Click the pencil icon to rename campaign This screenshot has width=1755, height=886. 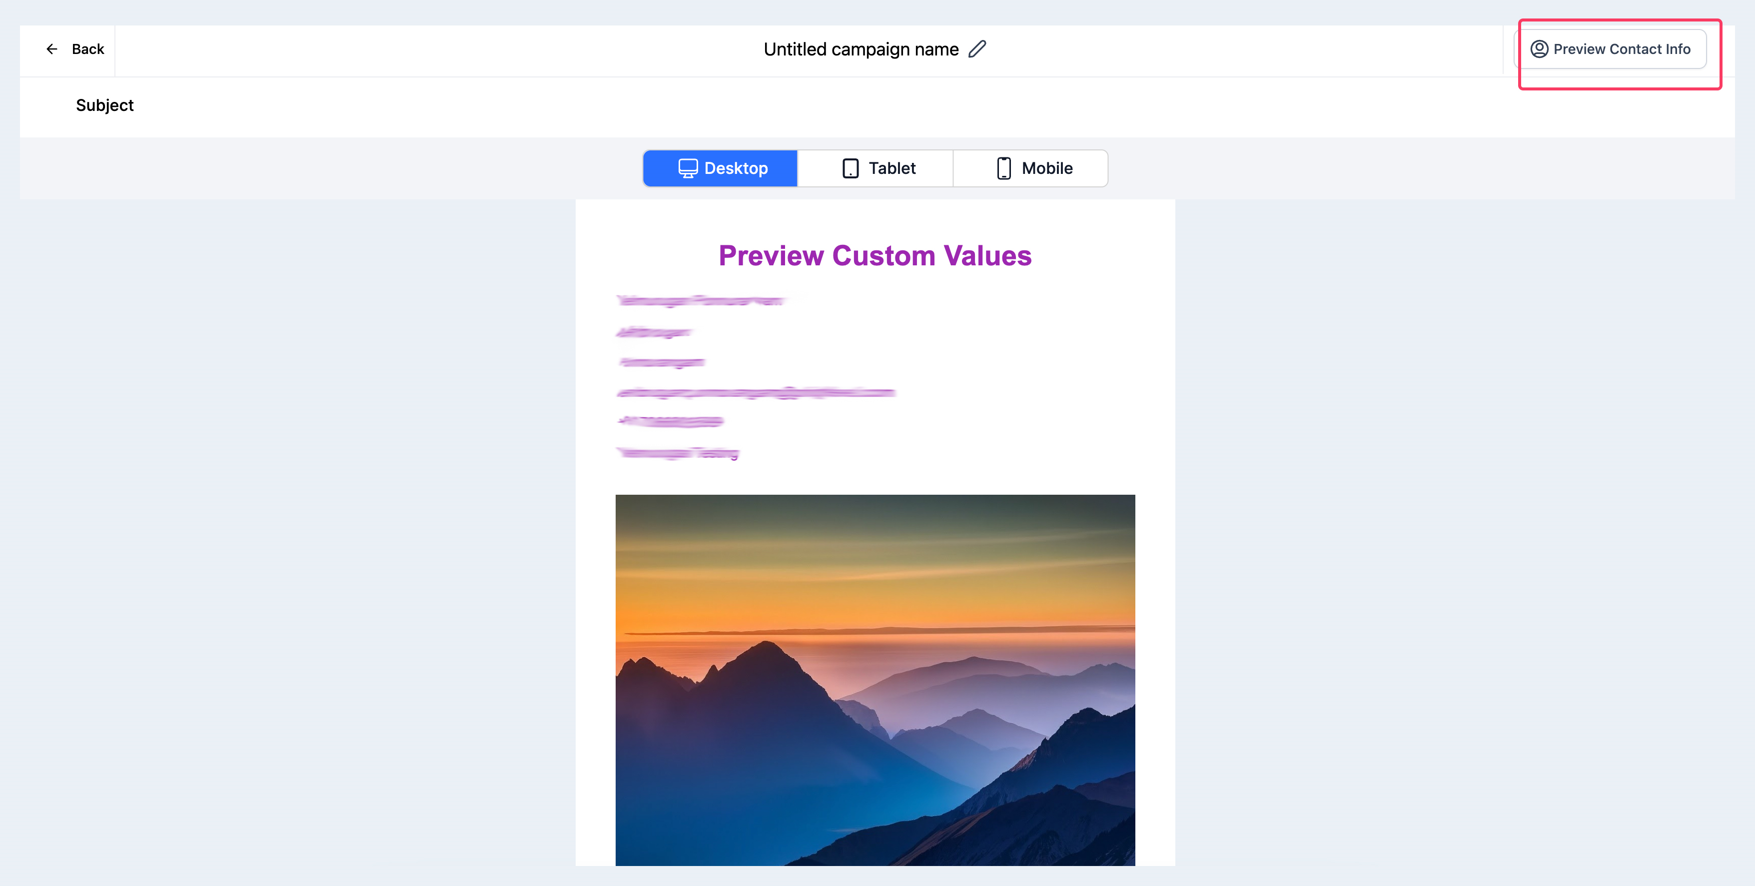(x=977, y=49)
